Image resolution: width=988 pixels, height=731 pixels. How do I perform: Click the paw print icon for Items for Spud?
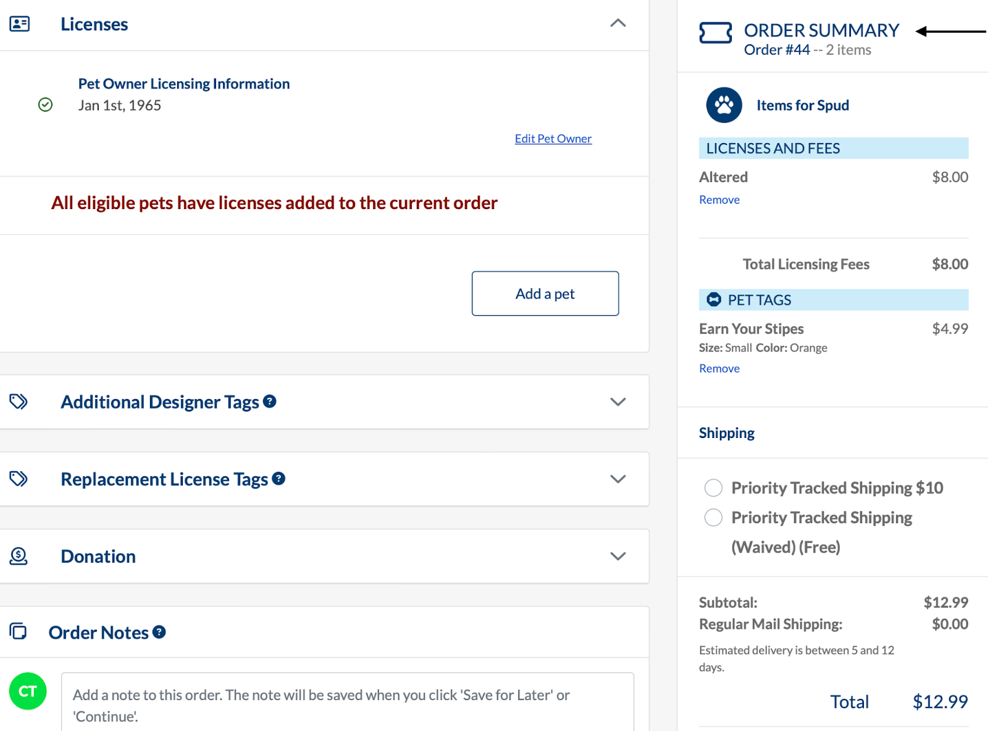[x=724, y=105]
